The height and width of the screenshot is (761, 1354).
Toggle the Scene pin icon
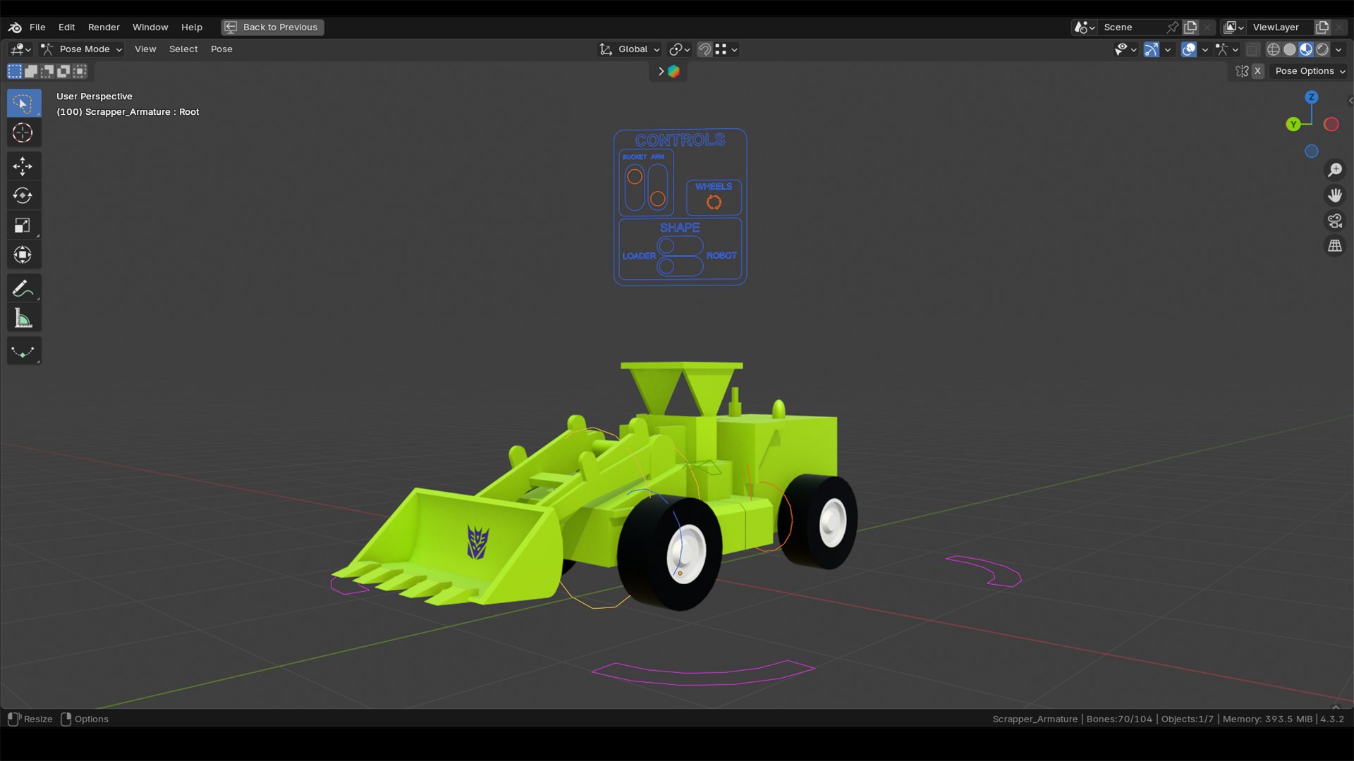(x=1173, y=27)
